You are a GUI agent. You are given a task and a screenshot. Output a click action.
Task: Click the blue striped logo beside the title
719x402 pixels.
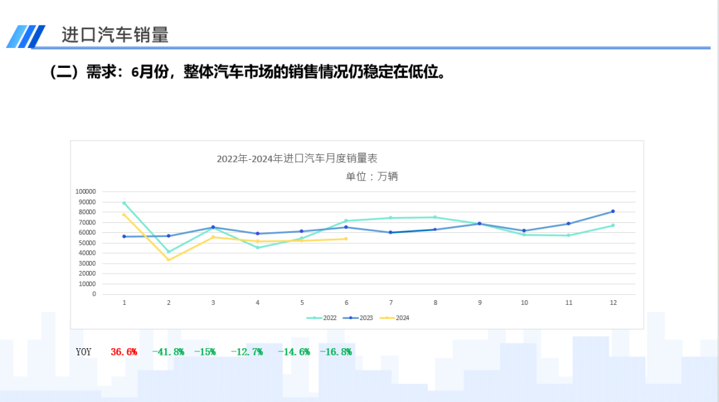click(25, 36)
